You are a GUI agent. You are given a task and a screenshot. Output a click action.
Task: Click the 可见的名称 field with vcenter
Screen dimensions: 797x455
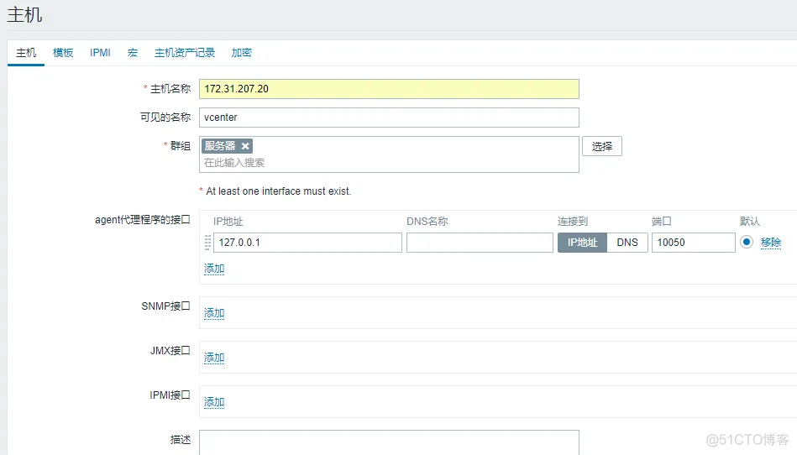389,118
